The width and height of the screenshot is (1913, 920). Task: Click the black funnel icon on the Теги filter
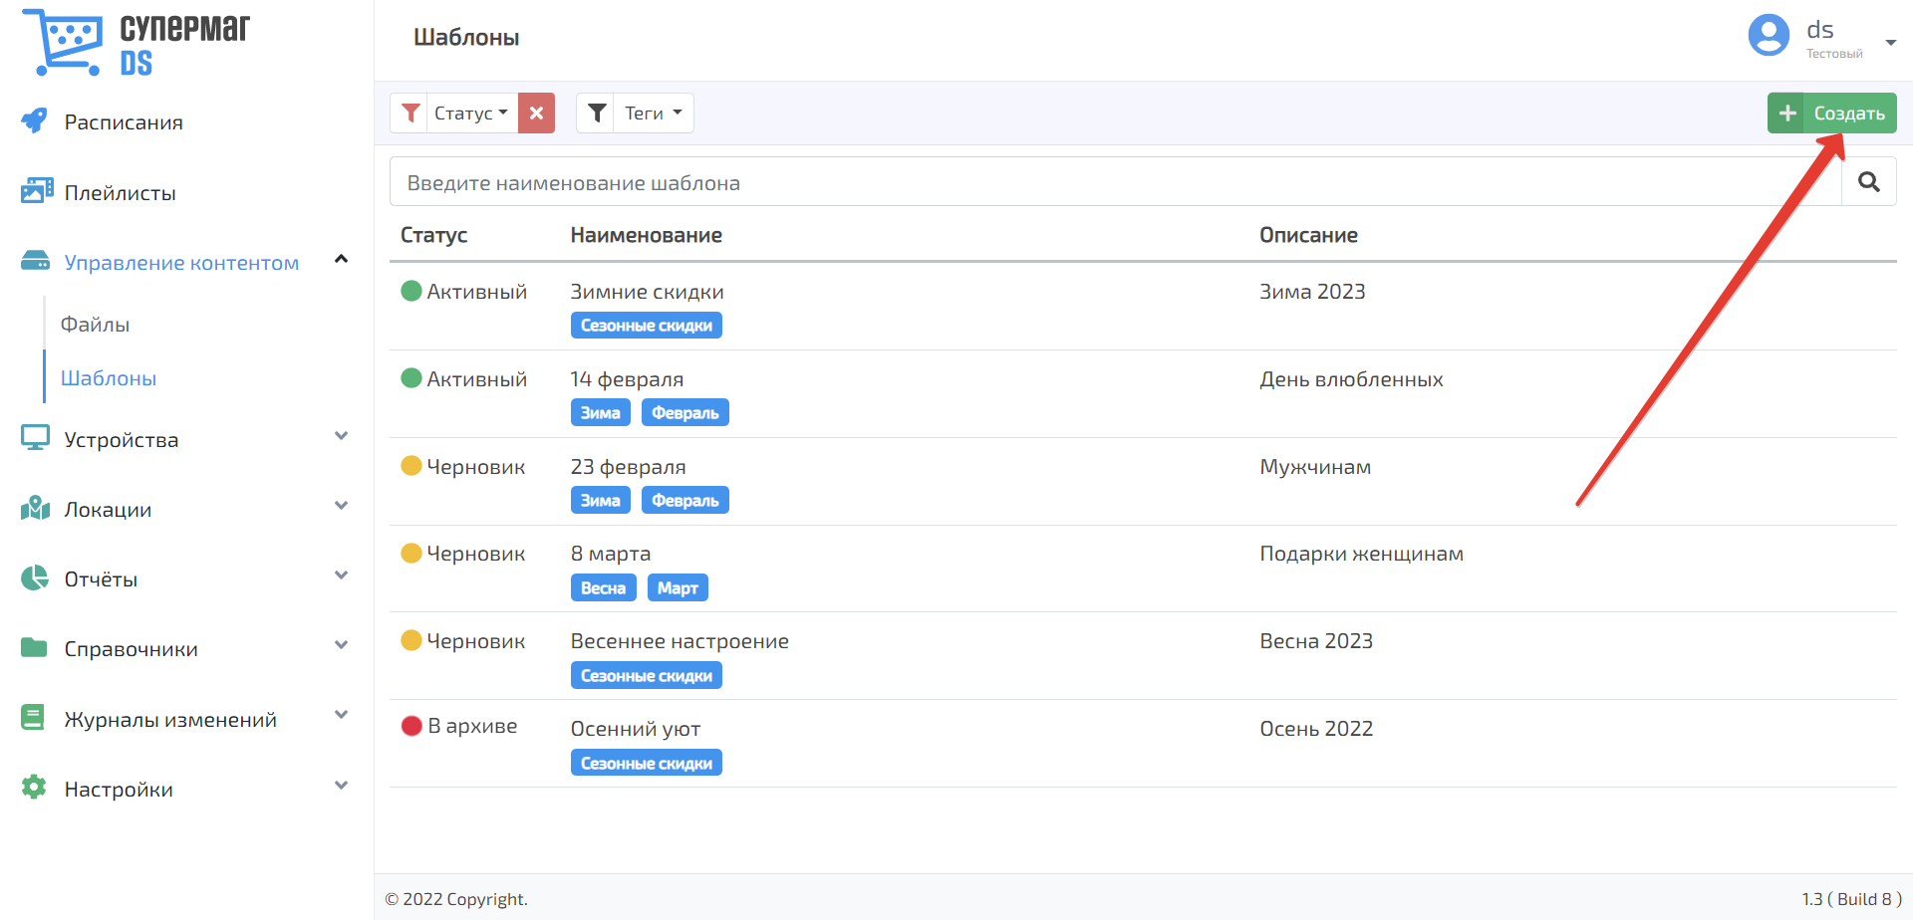[596, 114]
